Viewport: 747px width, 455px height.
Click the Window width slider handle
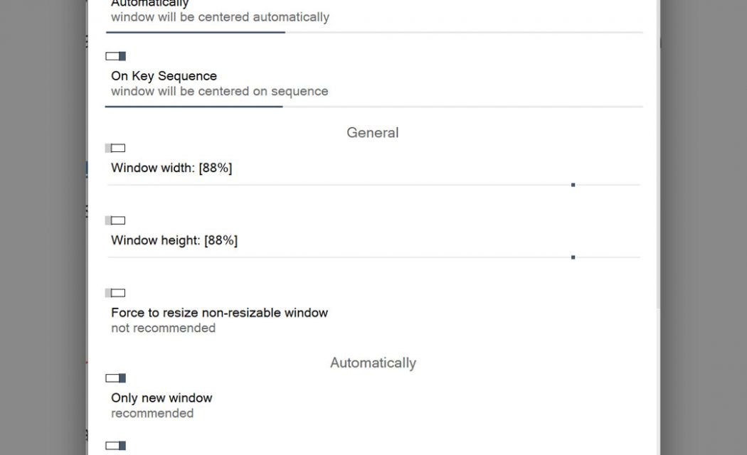[x=573, y=185]
